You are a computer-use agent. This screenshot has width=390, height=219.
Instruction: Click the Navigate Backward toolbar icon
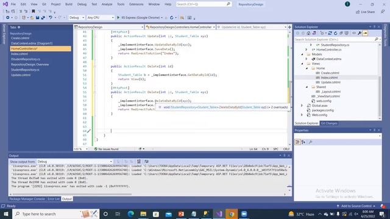(x=8, y=18)
